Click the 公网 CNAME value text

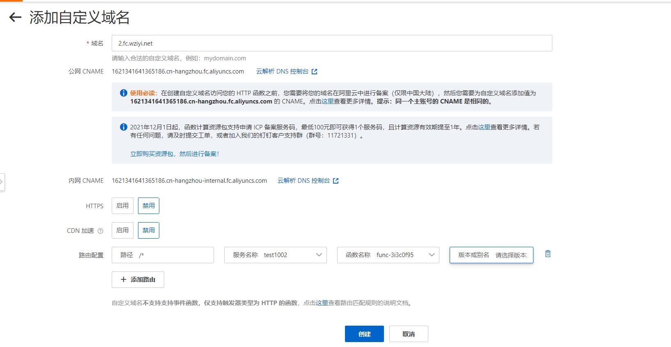(x=178, y=71)
